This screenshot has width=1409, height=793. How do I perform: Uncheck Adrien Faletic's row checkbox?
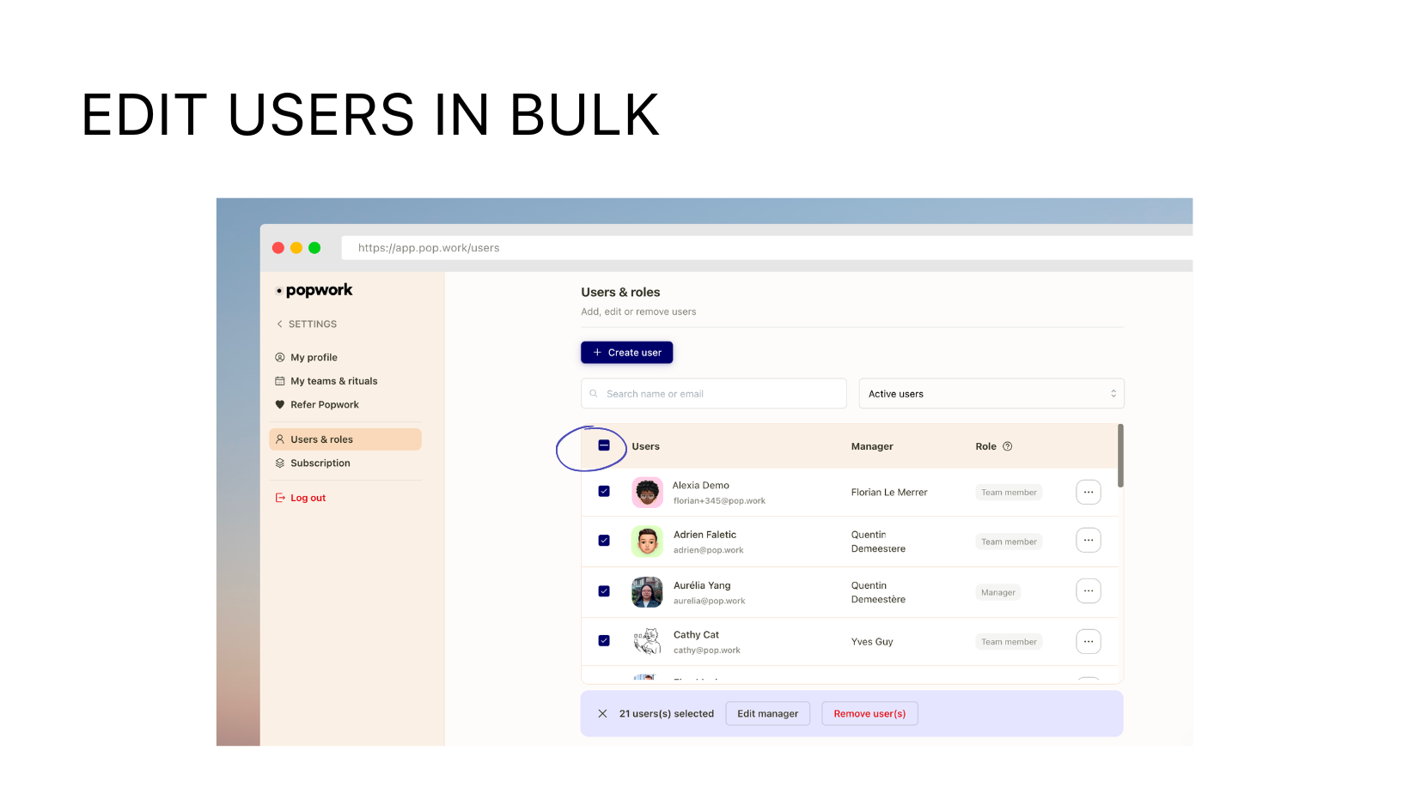tap(604, 541)
